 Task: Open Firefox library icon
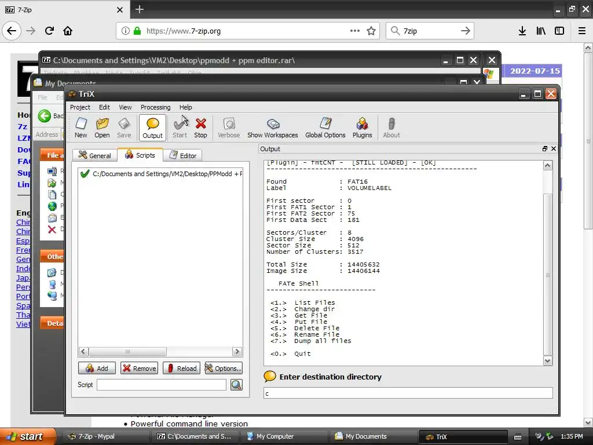tap(541, 31)
